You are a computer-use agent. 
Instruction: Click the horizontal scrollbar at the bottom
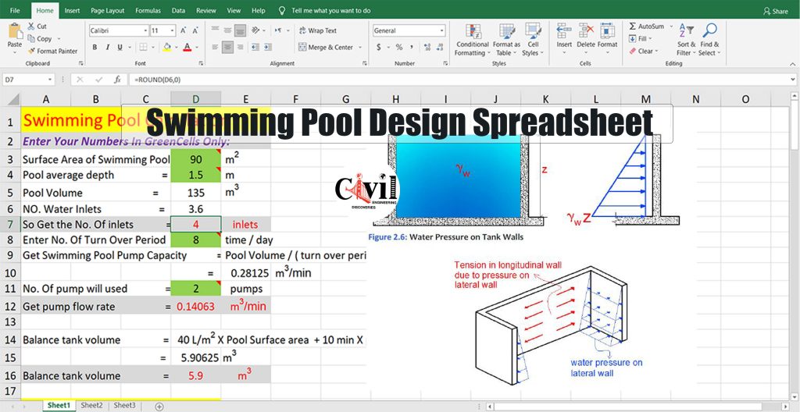coord(637,407)
